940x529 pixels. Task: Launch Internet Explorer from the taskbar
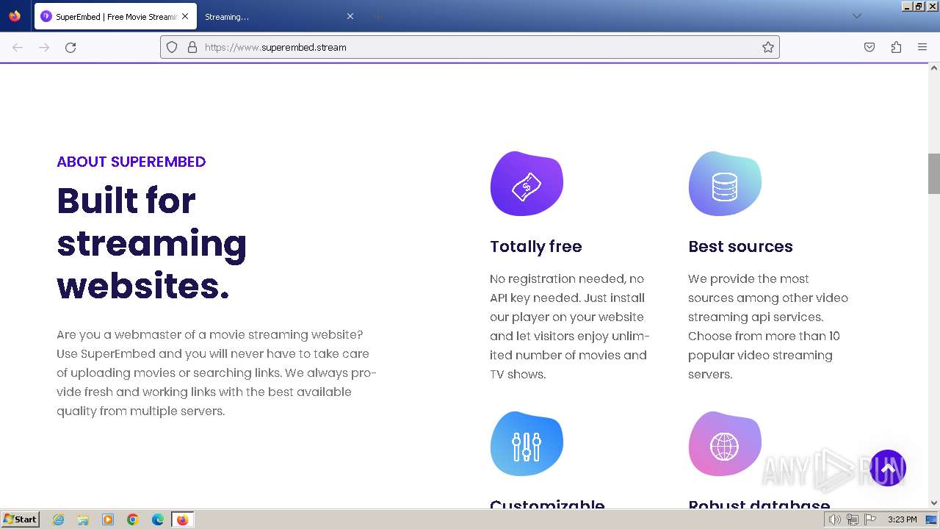pos(58,519)
